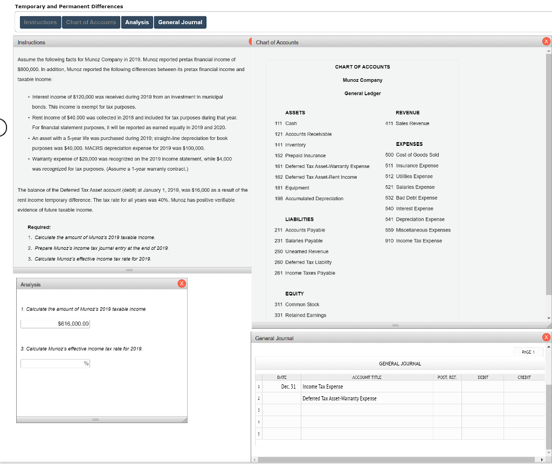Click '411 Sales Revenue' account
This screenshot has height=464, width=552.
click(x=408, y=123)
